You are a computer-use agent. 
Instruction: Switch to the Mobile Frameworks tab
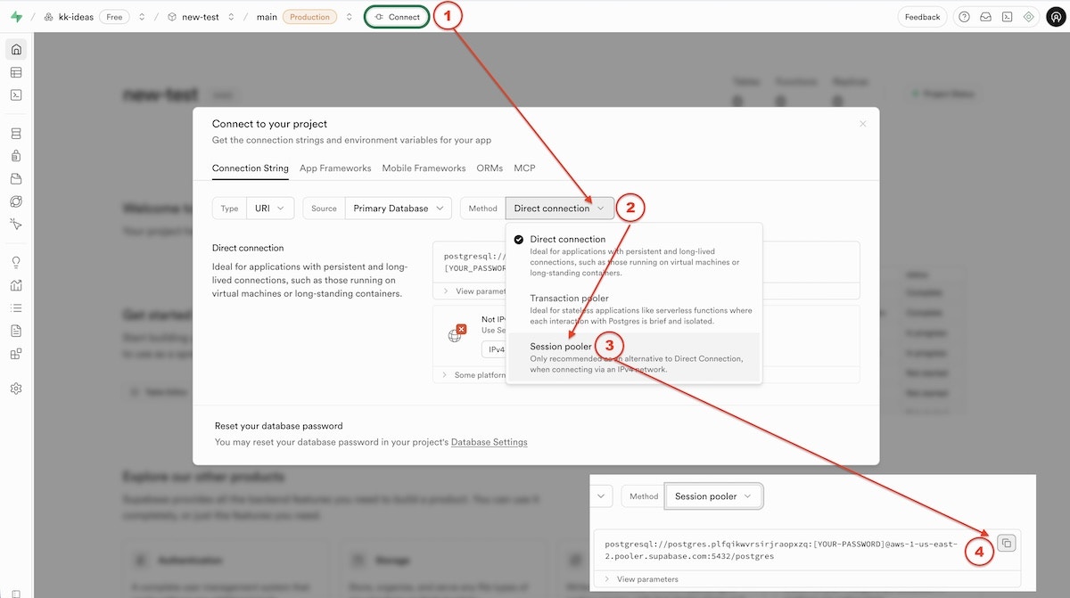point(424,168)
